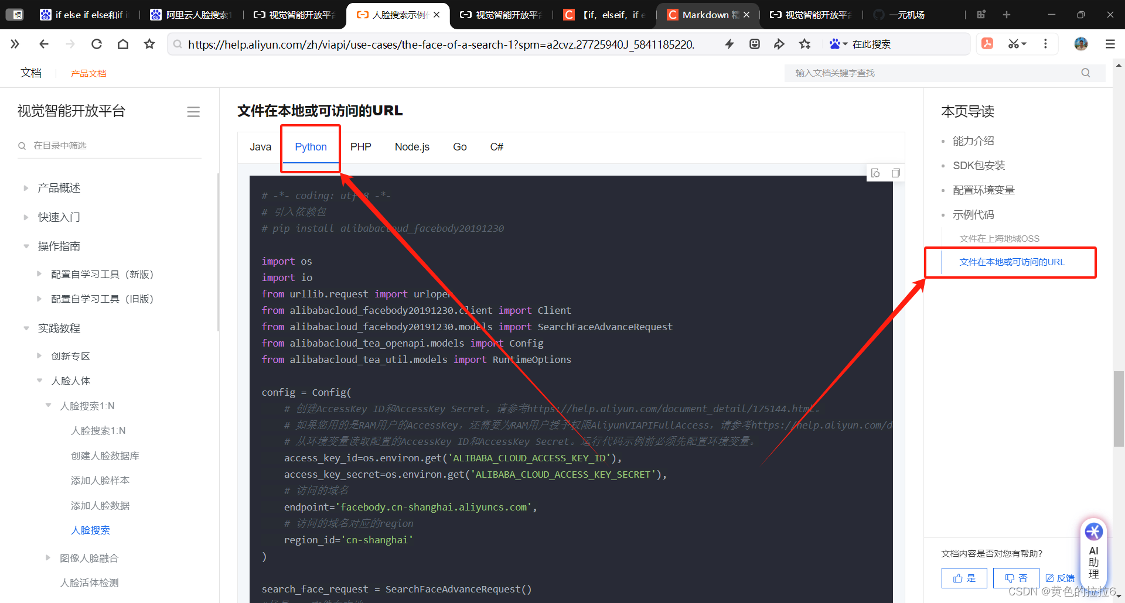
Task: Open the 添加人脸数据 page
Action: pos(100,505)
